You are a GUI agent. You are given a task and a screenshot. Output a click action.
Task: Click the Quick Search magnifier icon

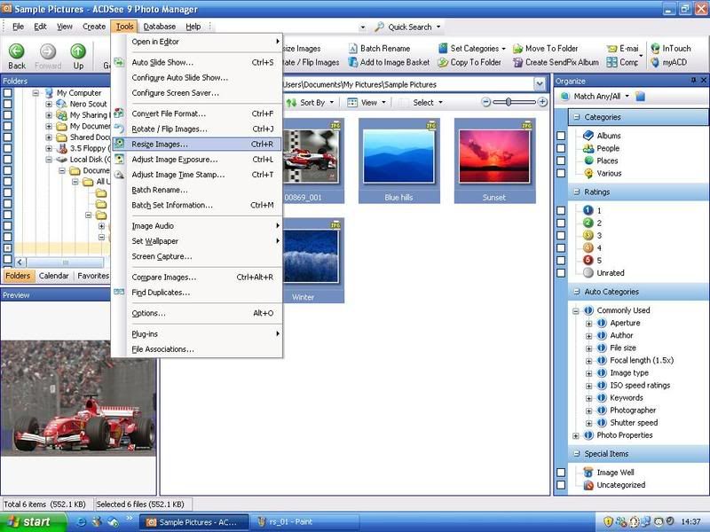379,27
